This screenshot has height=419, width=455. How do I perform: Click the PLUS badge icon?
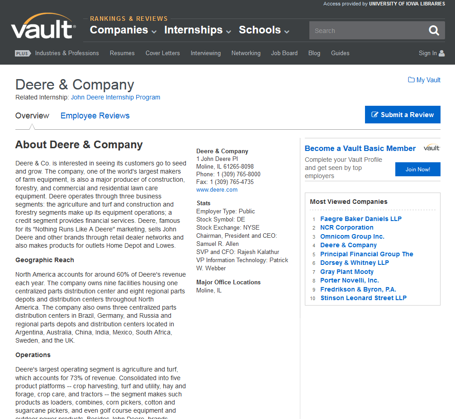pos(22,53)
